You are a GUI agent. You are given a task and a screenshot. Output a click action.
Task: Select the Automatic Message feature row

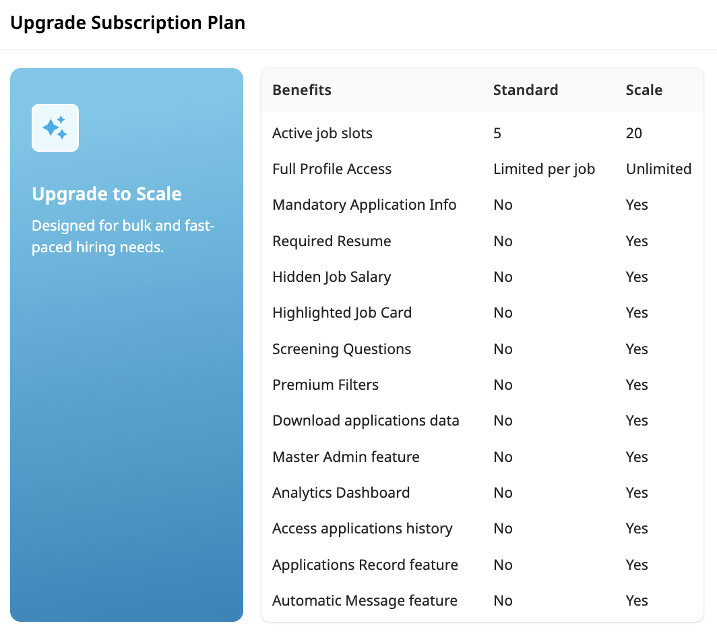(365, 601)
